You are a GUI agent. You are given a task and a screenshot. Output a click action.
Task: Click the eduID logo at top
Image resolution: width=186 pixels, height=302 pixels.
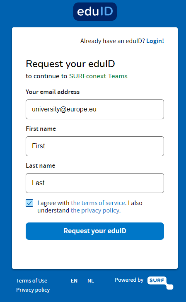tap(95, 12)
